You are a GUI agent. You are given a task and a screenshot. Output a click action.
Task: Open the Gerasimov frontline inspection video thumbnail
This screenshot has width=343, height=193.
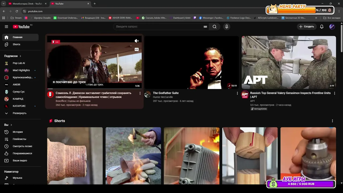289,62
